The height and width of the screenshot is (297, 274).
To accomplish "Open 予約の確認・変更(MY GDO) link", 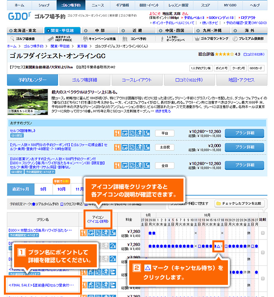I will coord(246,23).
